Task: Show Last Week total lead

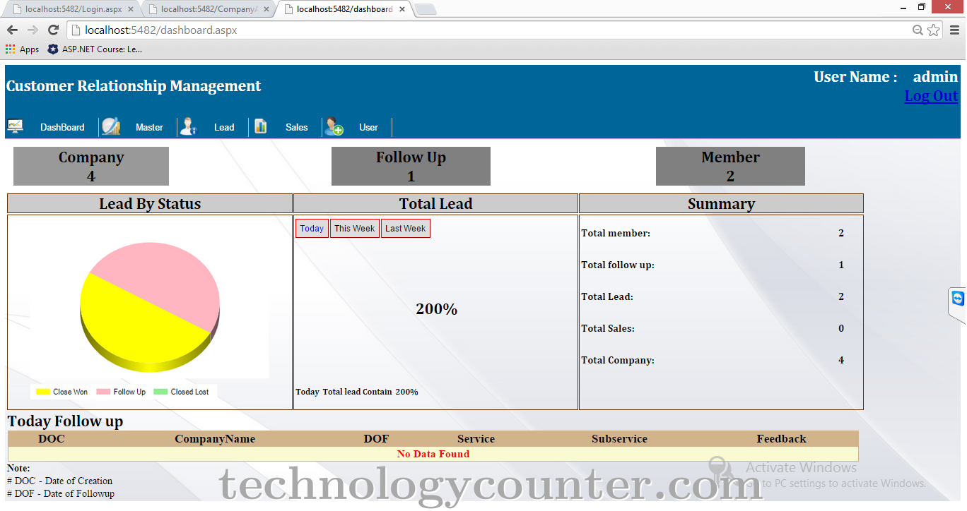Action: pos(406,229)
